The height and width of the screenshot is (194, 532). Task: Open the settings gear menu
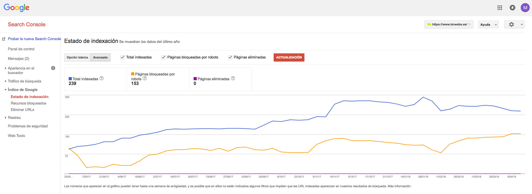click(511, 25)
